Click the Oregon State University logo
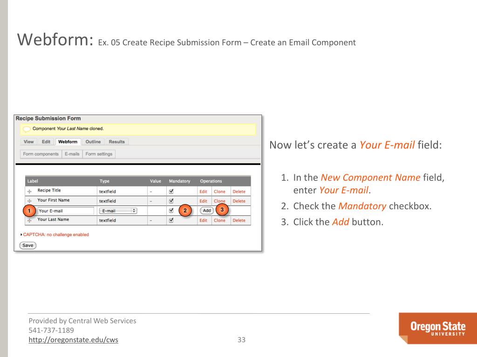The width and height of the screenshot is (477, 357). (438, 328)
